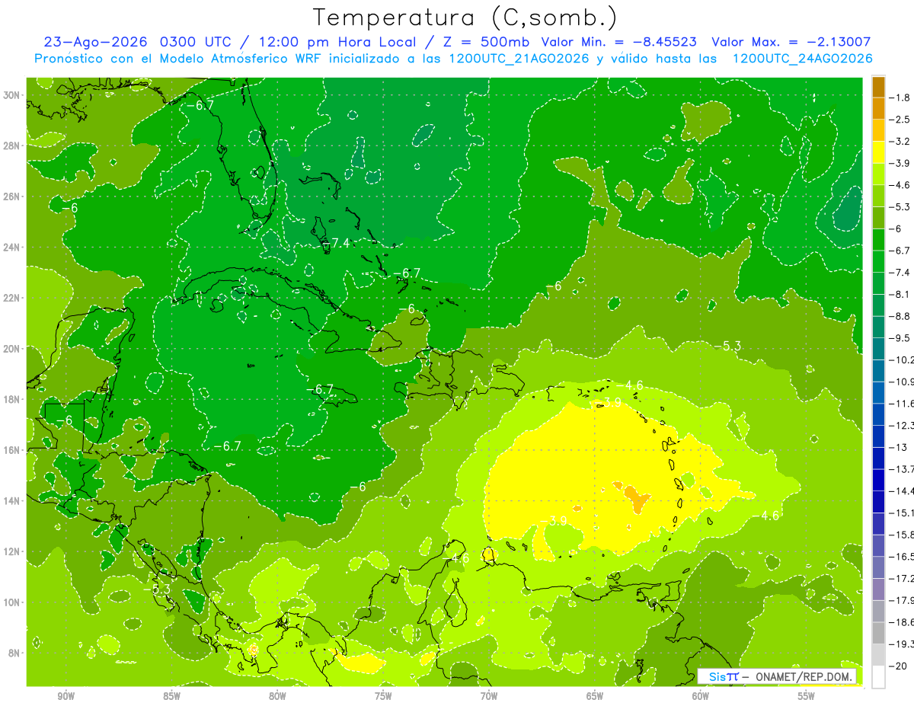
Task: Click legend swatch between -3.9 and -4.6
Action: point(878,174)
